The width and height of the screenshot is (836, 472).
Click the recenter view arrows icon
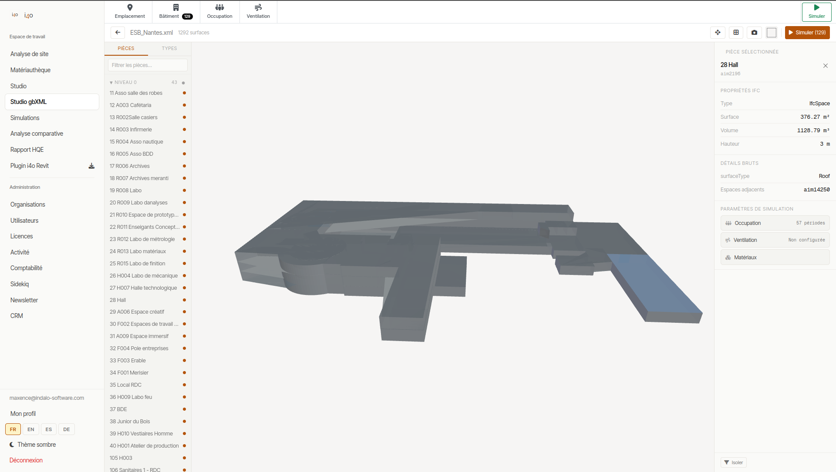click(x=718, y=33)
